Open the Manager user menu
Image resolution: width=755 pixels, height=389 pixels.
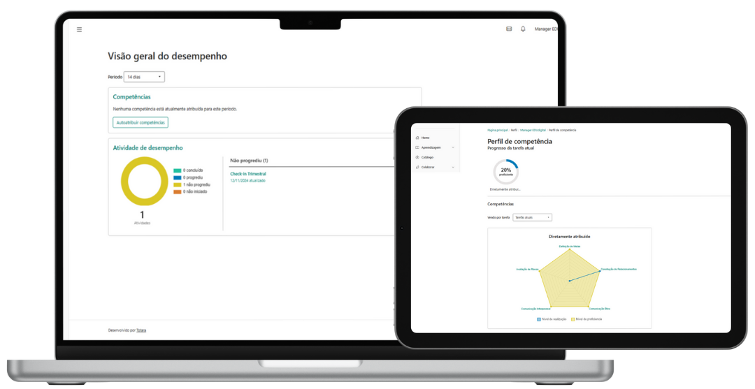(x=545, y=29)
